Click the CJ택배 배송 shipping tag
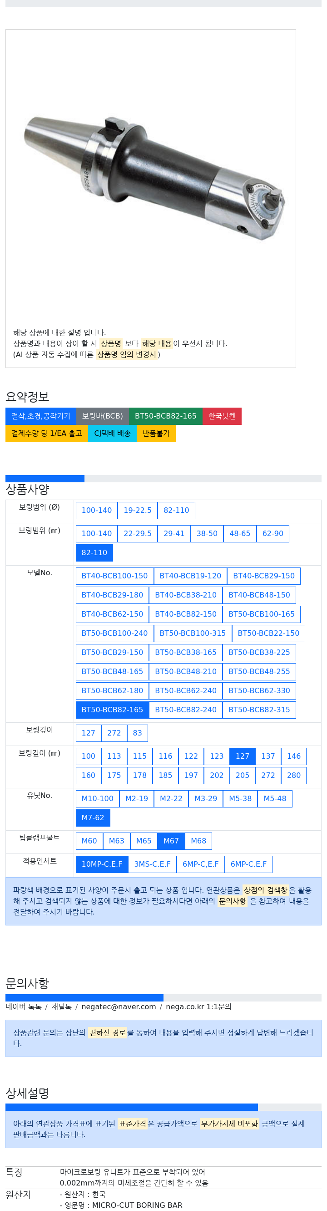 click(x=113, y=434)
